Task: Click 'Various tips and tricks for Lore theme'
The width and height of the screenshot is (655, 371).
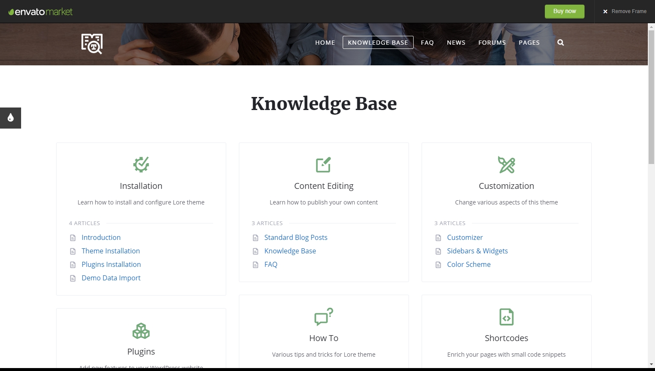Action: [324, 355]
